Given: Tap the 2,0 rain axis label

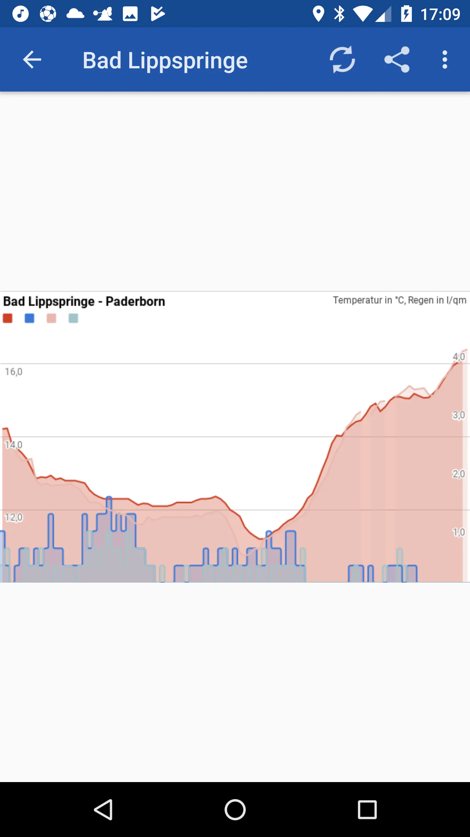Looking at the screenshot, I should (x=459, y=474).
